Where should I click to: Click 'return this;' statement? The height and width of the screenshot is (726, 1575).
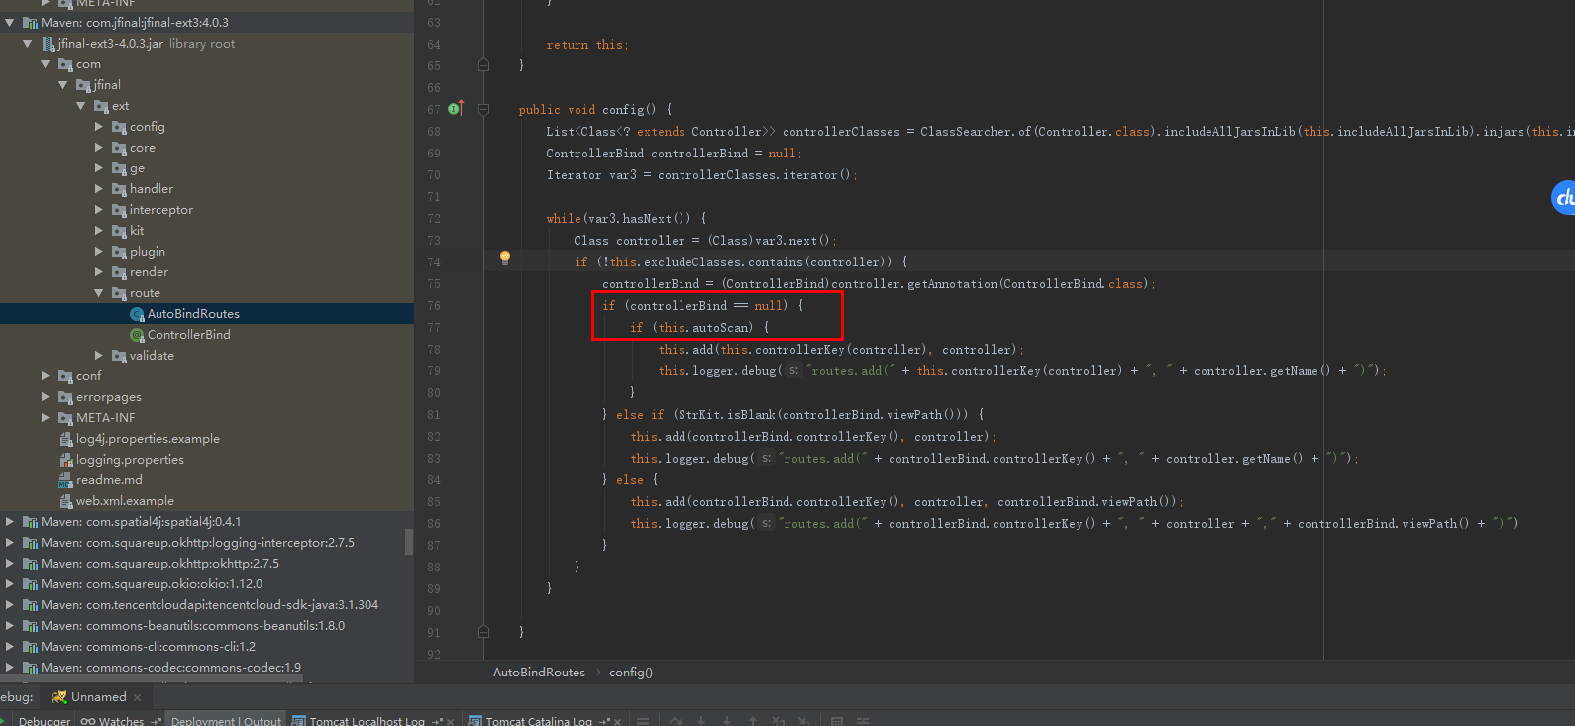586,45
